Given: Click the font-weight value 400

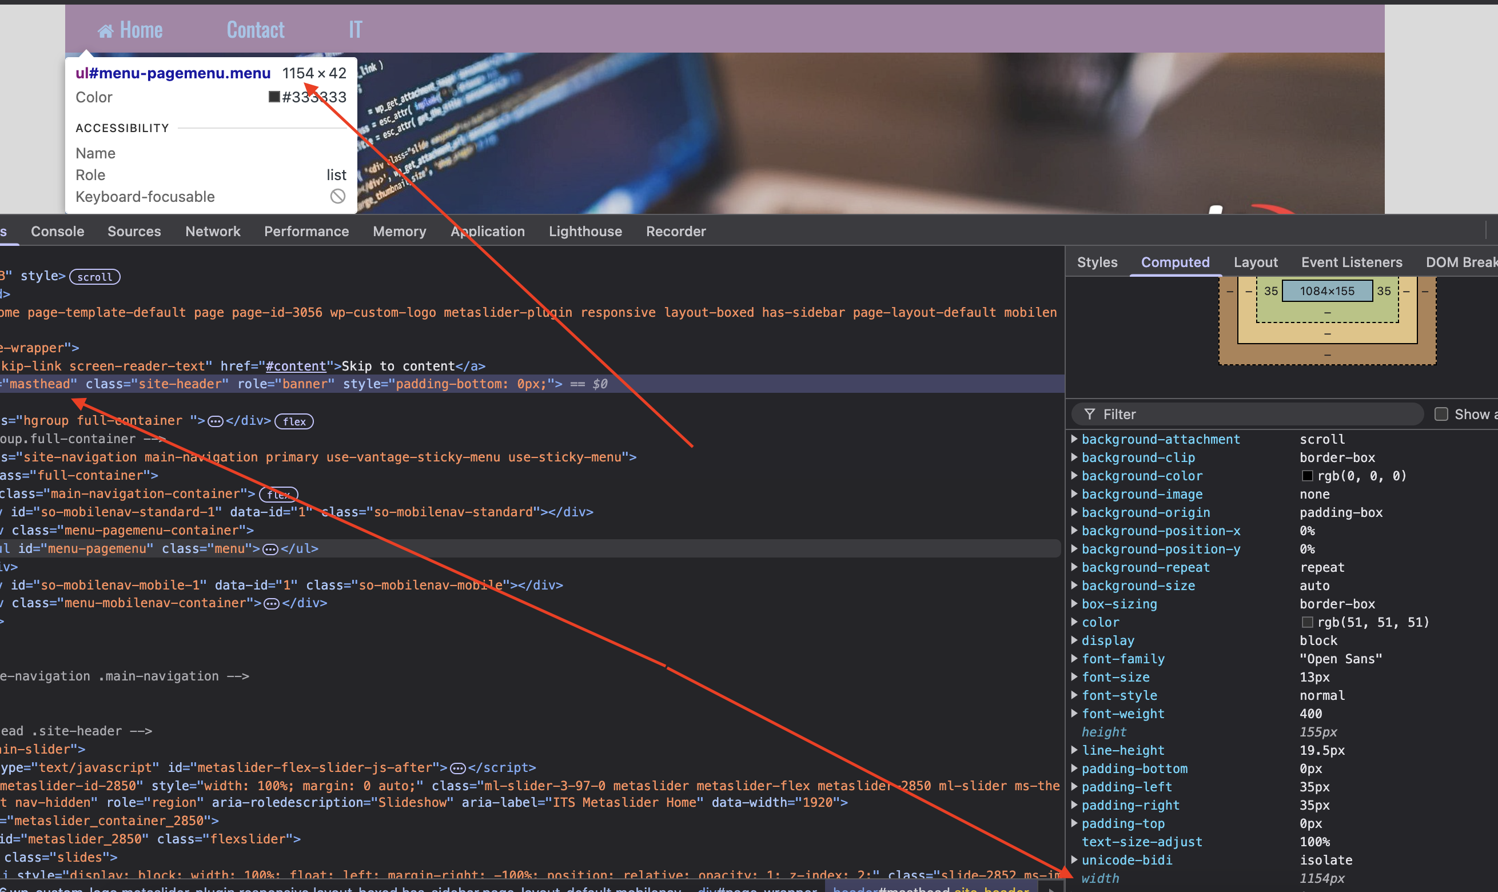Looking at the screenshot, I should coord(1310,714).
